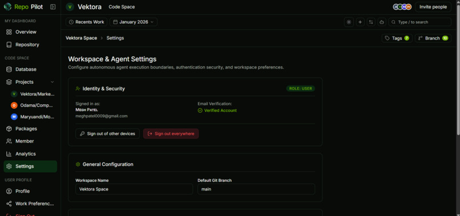Open Repository in the sidebar
460x216 pixels.
point(30,44)
